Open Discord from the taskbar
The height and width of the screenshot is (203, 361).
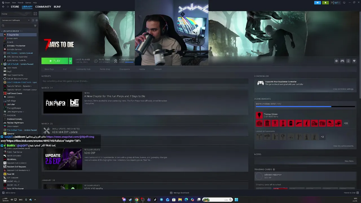tap(124, 200)
